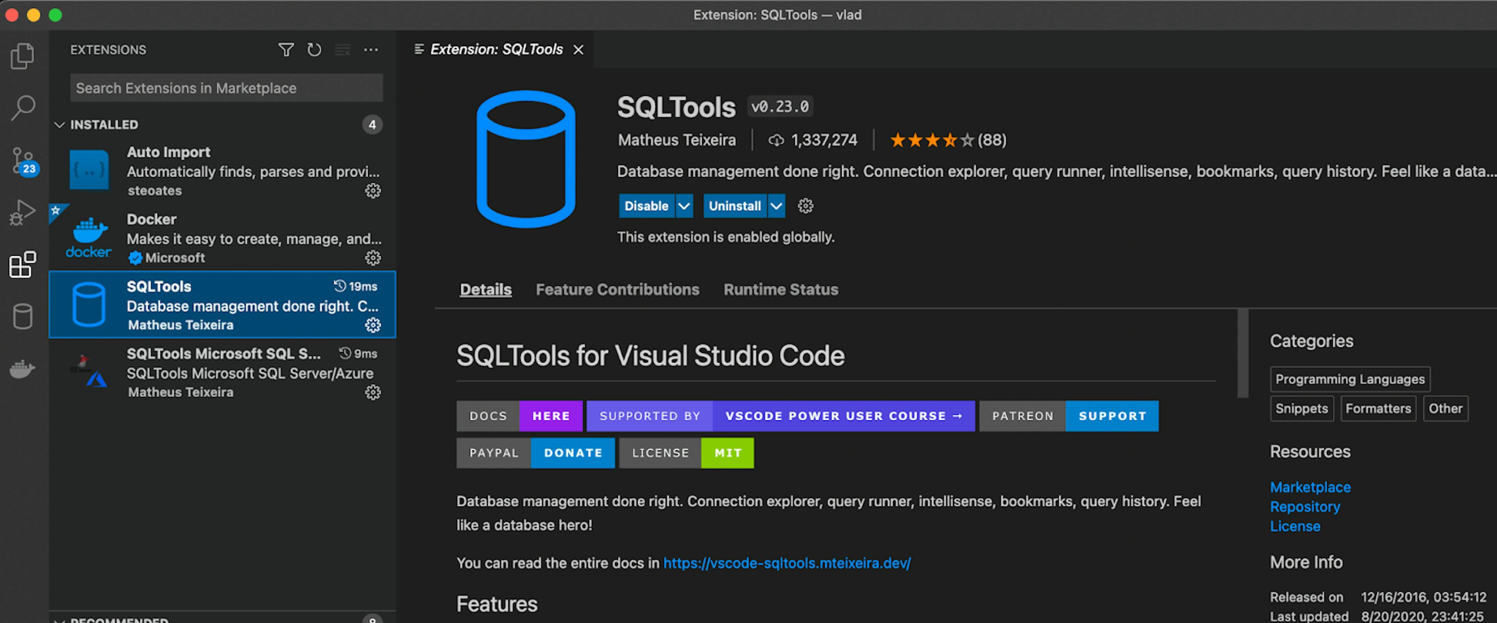Viewport: 1497px width, 623px height.
Task: Click the large SQLTools cylinder logo
Action: coord(526,159)
